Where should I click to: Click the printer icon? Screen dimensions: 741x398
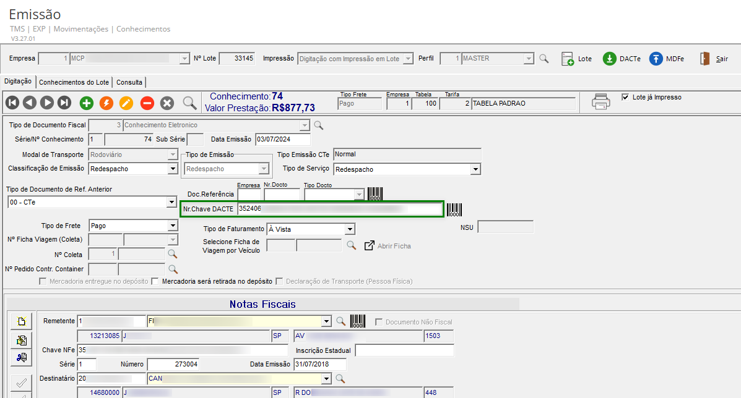coord(600,101)
